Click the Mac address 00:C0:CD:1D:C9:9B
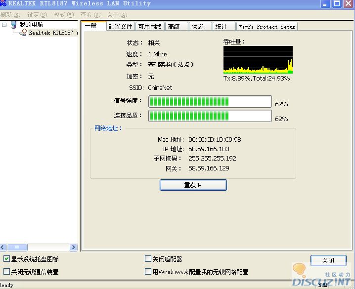The image size is (355, 289). point(215,140)
